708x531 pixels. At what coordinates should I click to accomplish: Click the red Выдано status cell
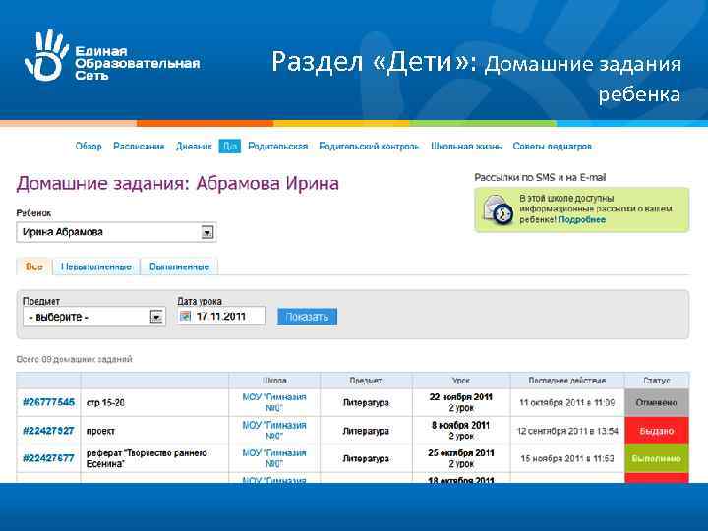657,431
